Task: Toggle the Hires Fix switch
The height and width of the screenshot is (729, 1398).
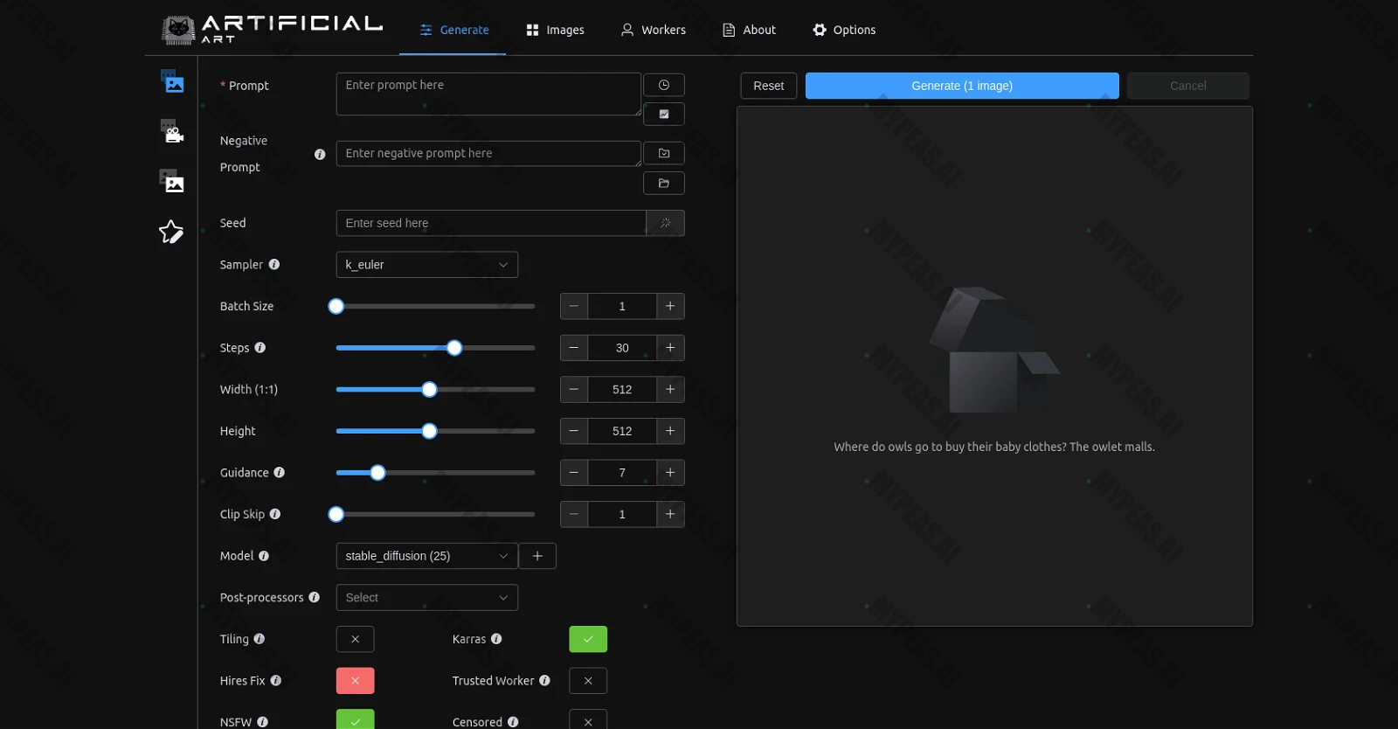Action: 356,681
